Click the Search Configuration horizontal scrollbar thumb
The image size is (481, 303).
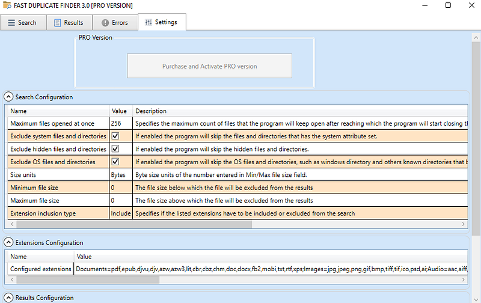click(134, 224)
